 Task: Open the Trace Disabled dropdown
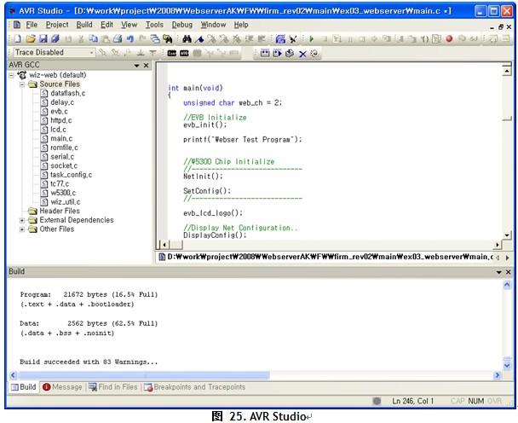pos(89,53)
